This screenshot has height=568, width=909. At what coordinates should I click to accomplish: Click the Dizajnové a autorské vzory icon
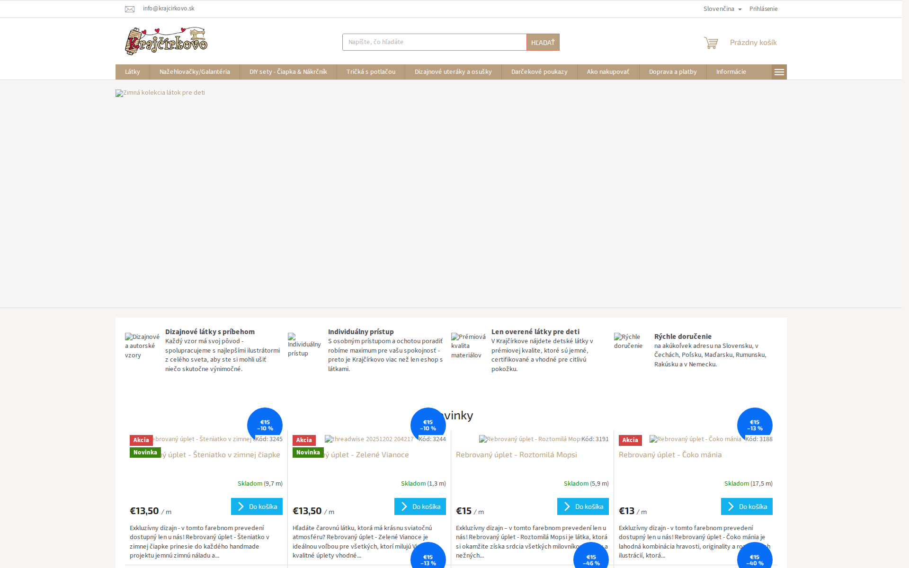tap(142, 346)
